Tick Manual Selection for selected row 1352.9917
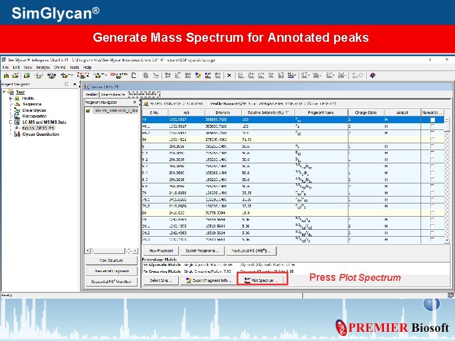 pos(433,120)
